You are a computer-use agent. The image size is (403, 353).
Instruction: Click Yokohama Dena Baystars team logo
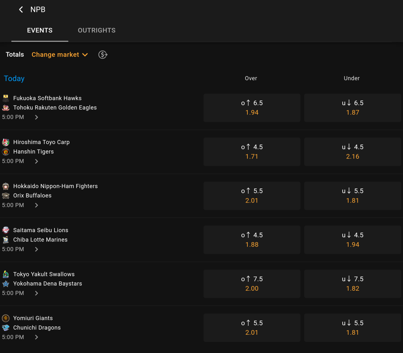(x=6, y=284)
